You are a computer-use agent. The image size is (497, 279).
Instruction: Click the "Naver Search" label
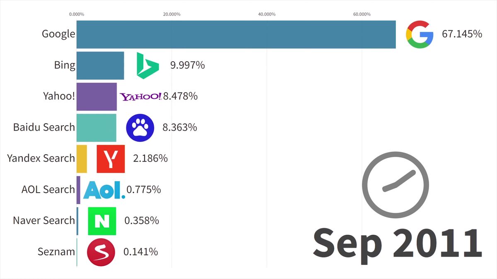click(x=44, y=220)
